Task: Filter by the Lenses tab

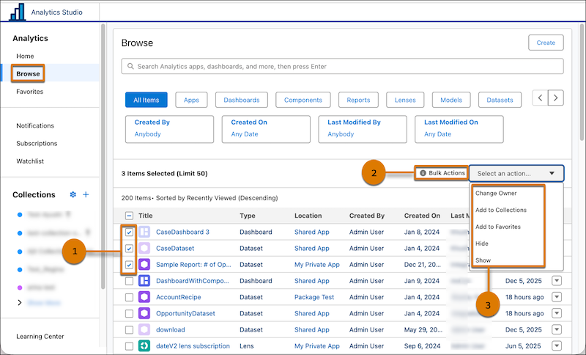Action: pyautogui.click(x=405, y=100)
